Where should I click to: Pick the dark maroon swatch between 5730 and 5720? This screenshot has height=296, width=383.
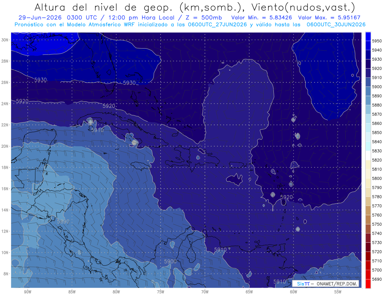click(368, 247)
